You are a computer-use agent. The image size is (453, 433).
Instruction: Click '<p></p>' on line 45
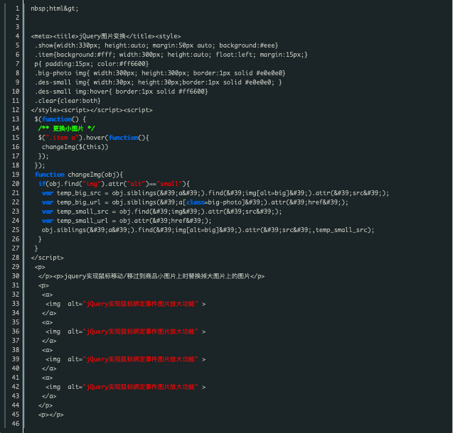pyautogui.click(x=51, y=415)
